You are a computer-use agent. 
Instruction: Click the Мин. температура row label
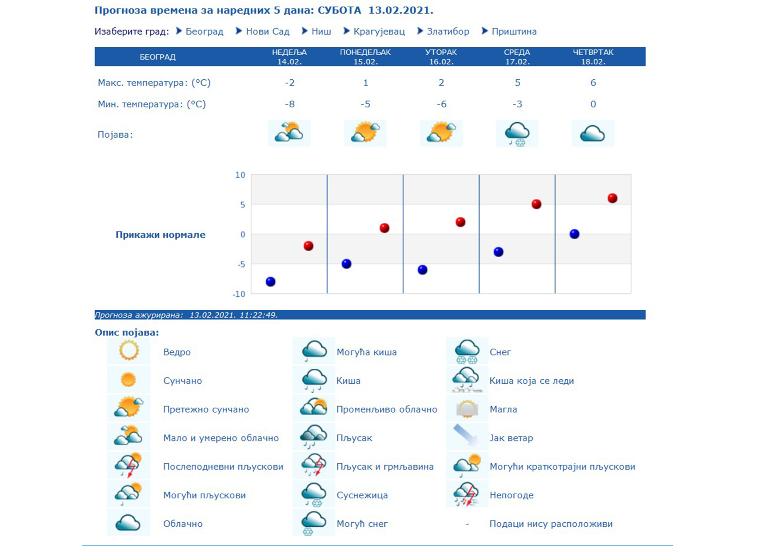(152, 104)
